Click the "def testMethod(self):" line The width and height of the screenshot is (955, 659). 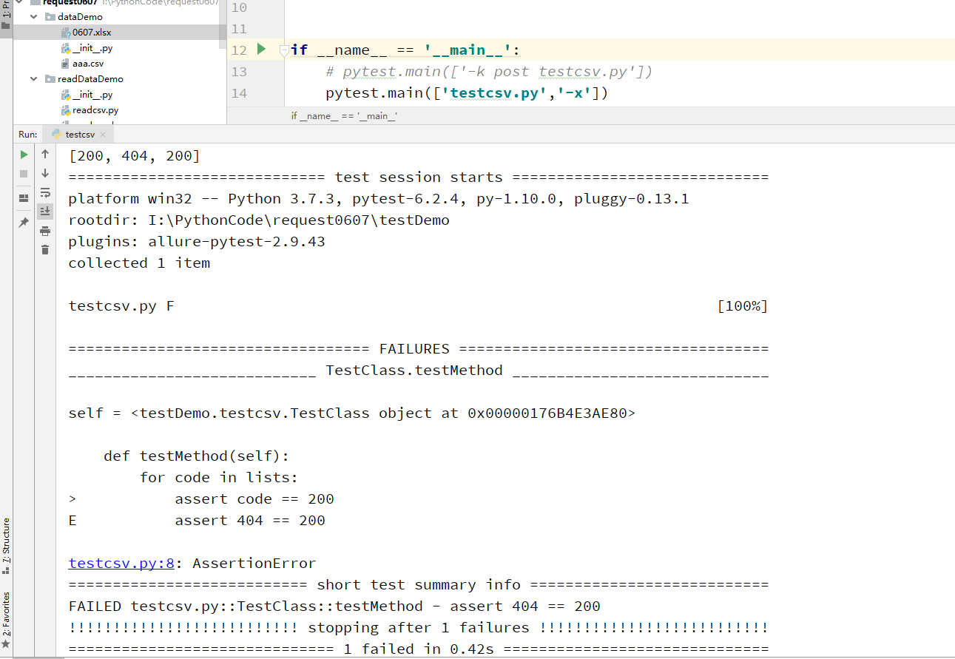click(x=197, y=456)
